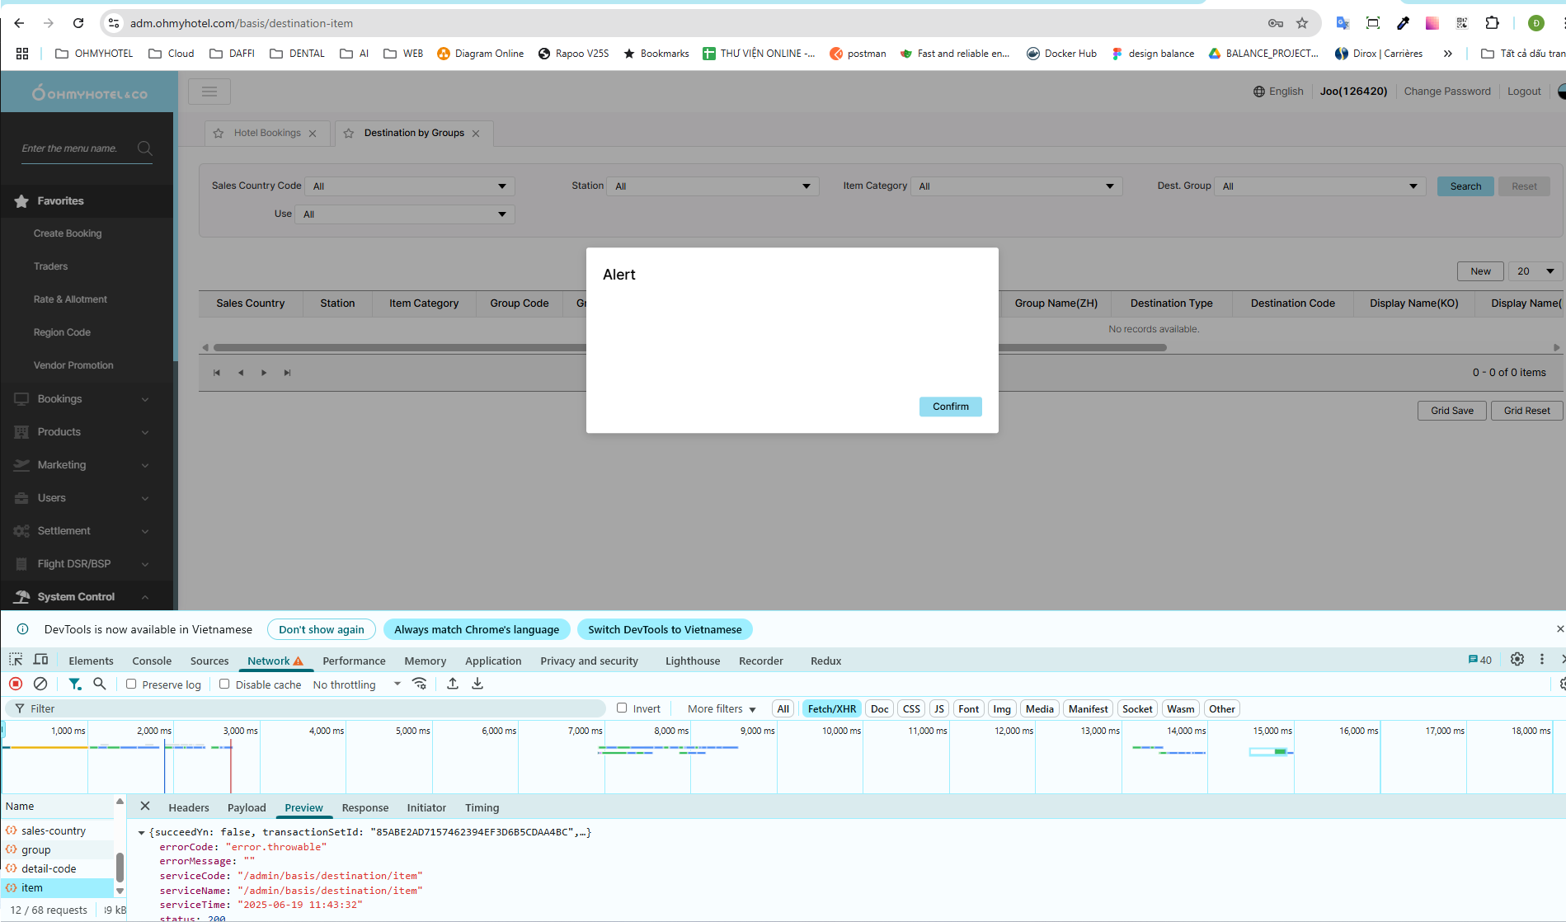1566x922 pixels.
Task: Open the Use dropdown
Action: click(x=405, y=214)
